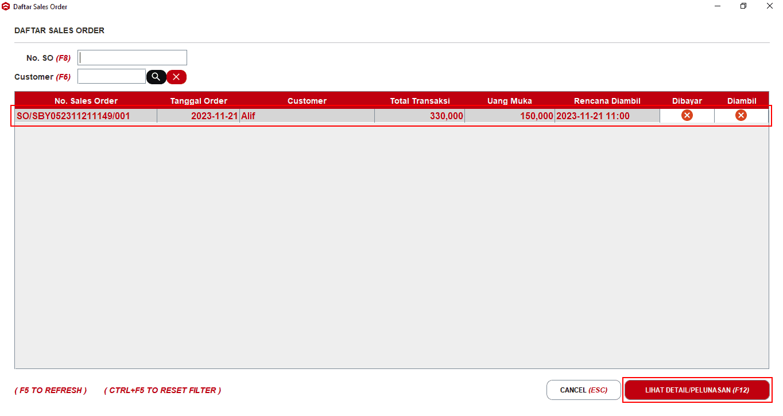Image resolution: width=783 pixels, height=416 pixels.
Task: Click the Dibayar status icon for Alif's order
Action: (687, 116)
